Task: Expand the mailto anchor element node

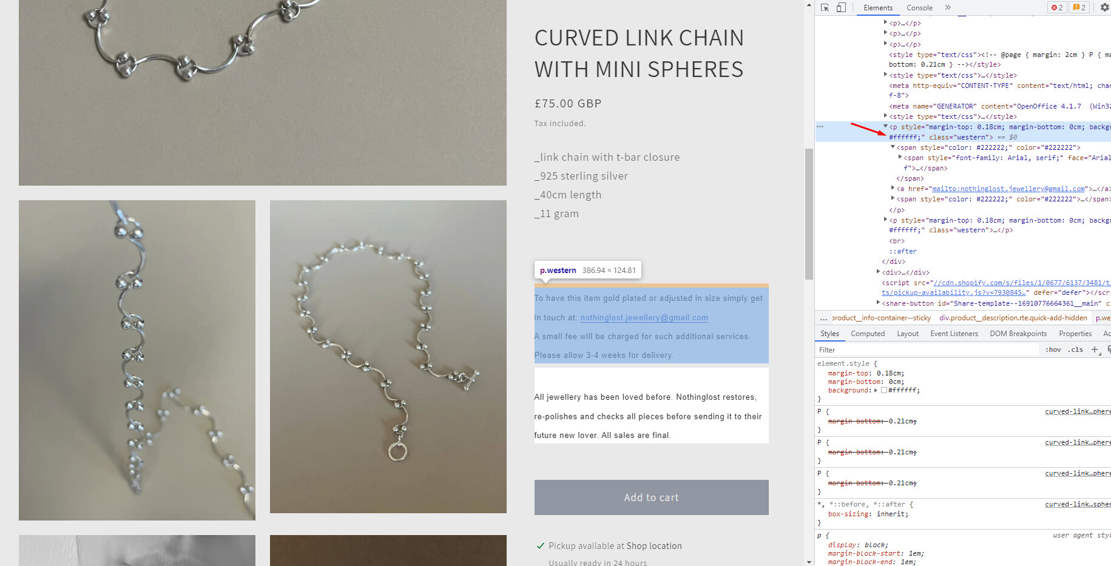Action: (x=893, y=189)
